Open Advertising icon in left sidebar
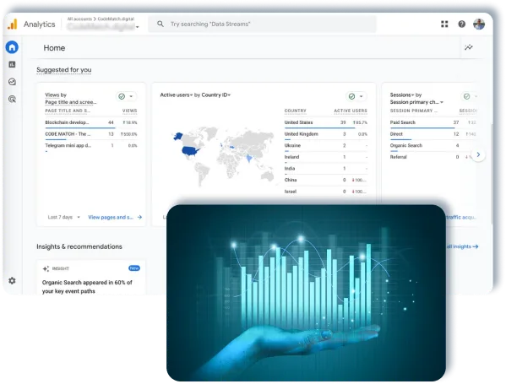This screenshot has height=384, width=506. tap(12, 100)
